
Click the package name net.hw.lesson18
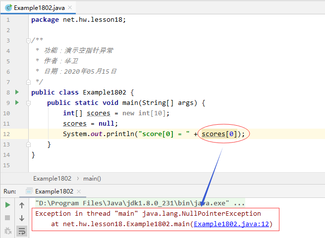[93, 20]
